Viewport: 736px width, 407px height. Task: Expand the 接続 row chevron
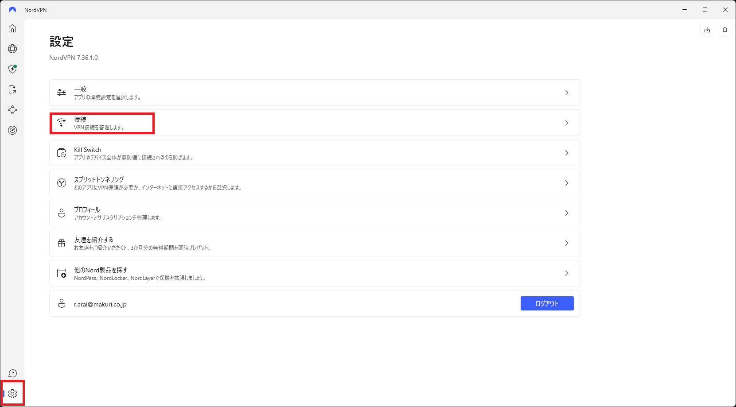[x=567, y=123]
